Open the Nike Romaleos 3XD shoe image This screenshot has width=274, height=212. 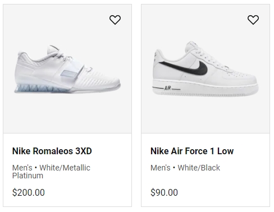coord(67,69)
